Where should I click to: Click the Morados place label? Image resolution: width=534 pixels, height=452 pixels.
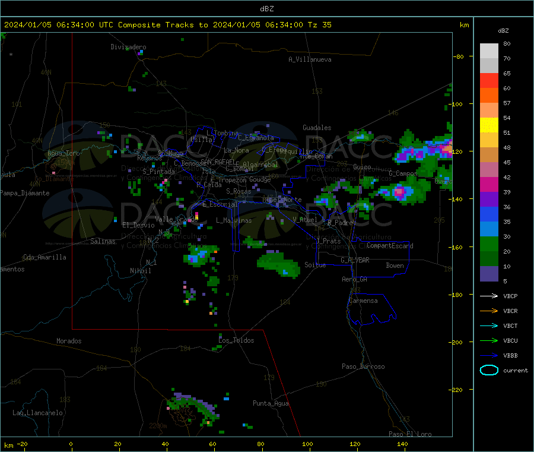(69, 341)
